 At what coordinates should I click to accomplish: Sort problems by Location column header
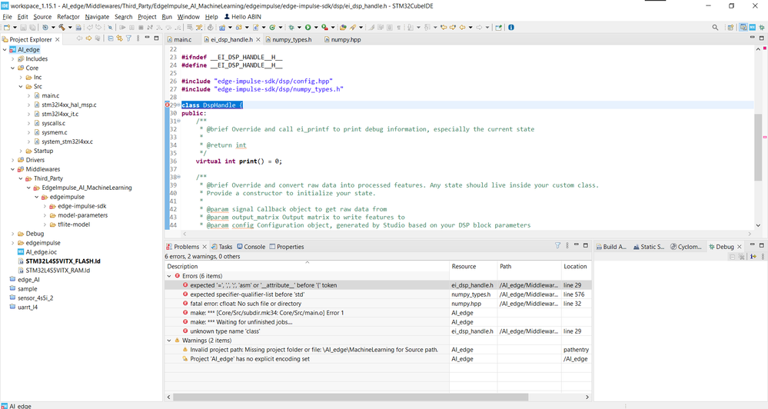577,267
